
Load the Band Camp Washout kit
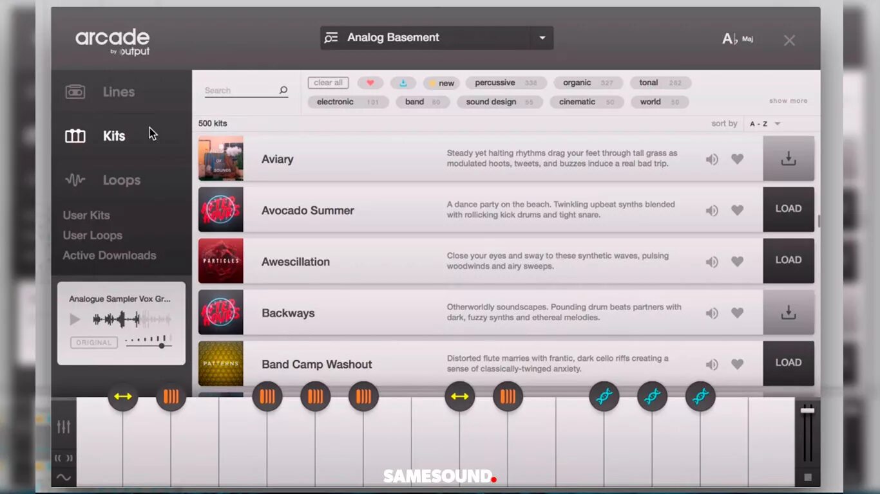789,363
